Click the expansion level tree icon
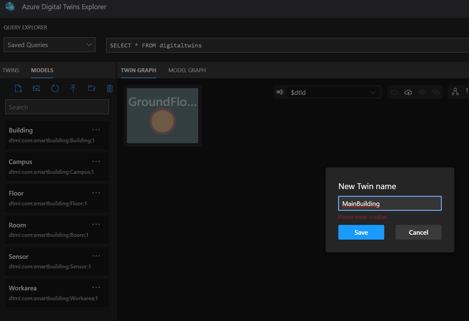The height and width of the screenshot is (321, 469). point(455,92)
